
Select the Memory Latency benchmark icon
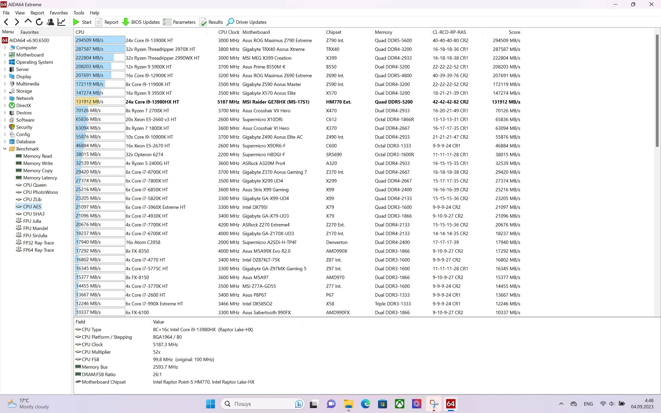(19, 178)
